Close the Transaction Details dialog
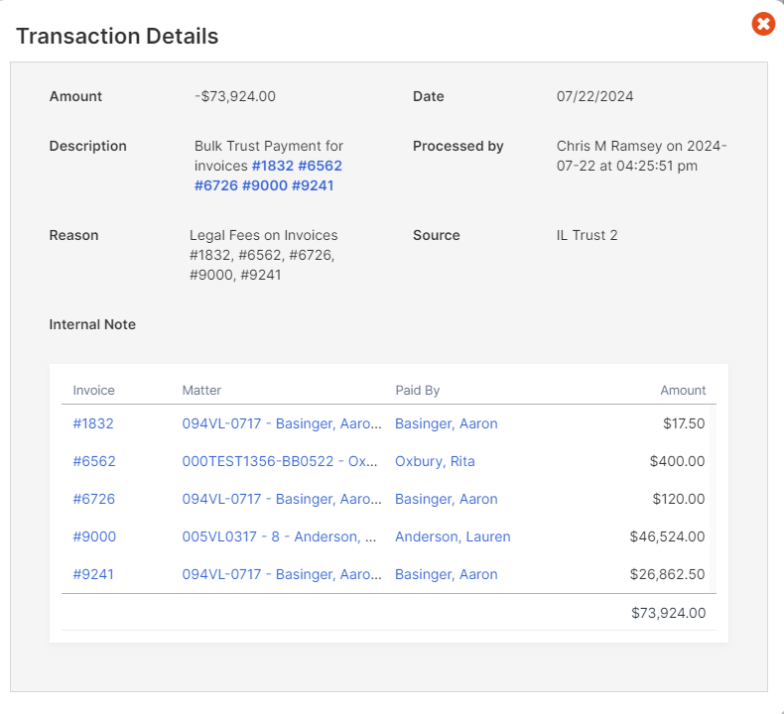 (x=763, y=24)
